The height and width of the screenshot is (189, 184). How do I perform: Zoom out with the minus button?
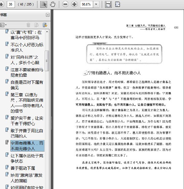(65, 5)
